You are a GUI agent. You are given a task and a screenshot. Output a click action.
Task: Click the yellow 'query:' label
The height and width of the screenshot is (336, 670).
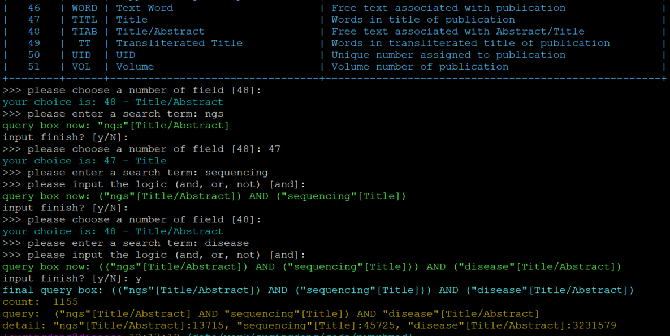tap(21, 314)
